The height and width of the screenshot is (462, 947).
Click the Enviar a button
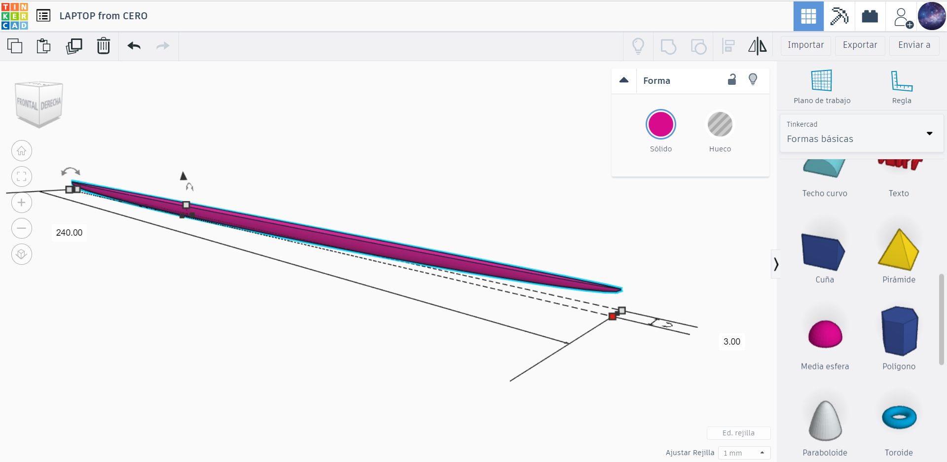[914, 45]
